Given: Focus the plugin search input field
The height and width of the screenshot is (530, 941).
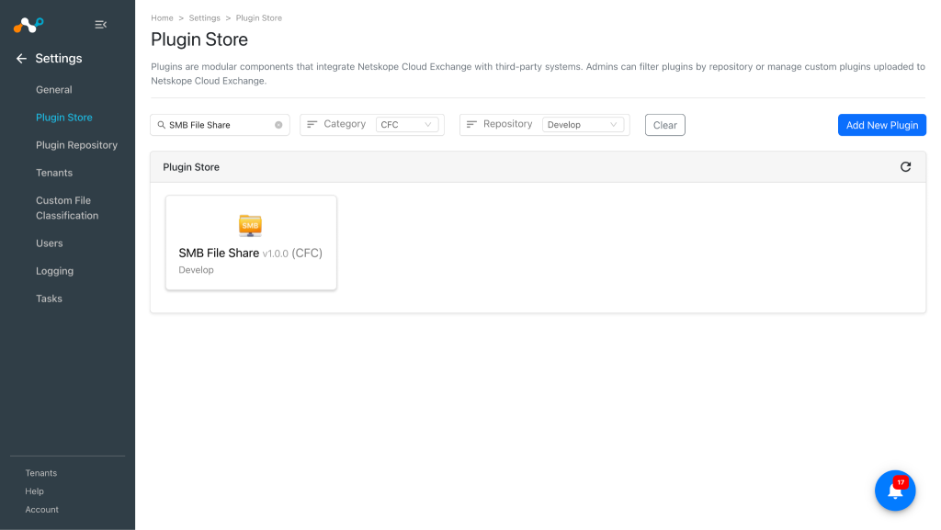Looking at the screenshot, I should point(220,125).
